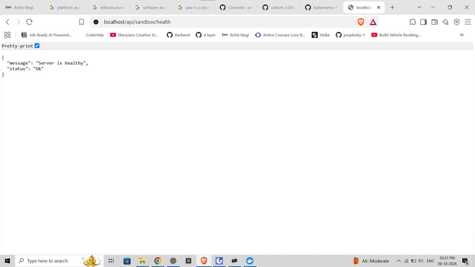Click the ENG language indicator
Screen dimensions: 475x267
[430, 261]
